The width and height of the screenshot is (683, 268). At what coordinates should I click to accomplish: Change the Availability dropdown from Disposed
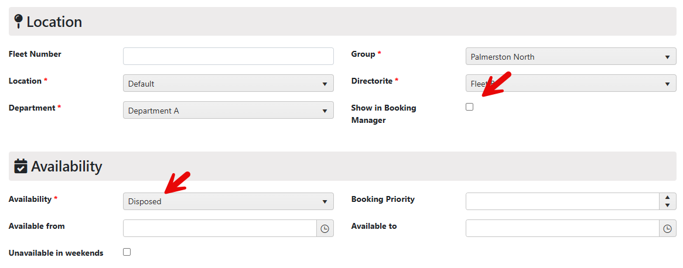(x=228, y=201)
